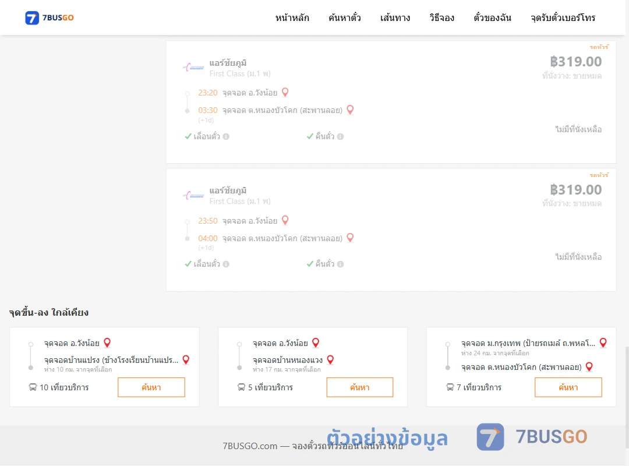Screen dimensions: 629x466
Task: Open the ตั๋วของฉัน menu item
Action: coord(492,17)
